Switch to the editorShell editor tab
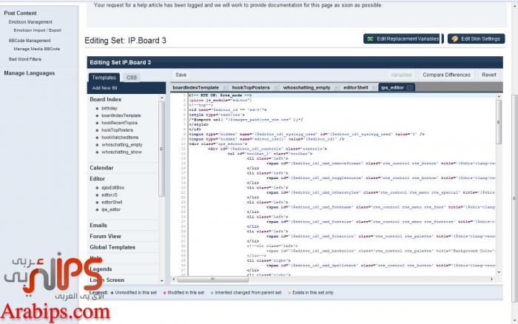The image size is (518, 324). (356, 87)
